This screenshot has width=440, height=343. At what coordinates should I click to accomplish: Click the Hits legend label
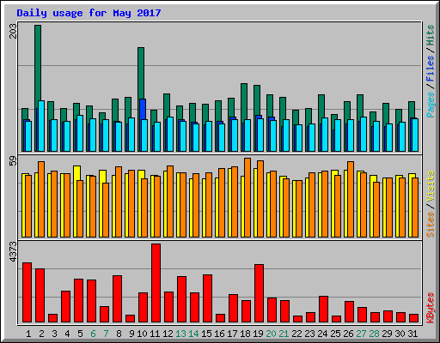click(430, 35)
